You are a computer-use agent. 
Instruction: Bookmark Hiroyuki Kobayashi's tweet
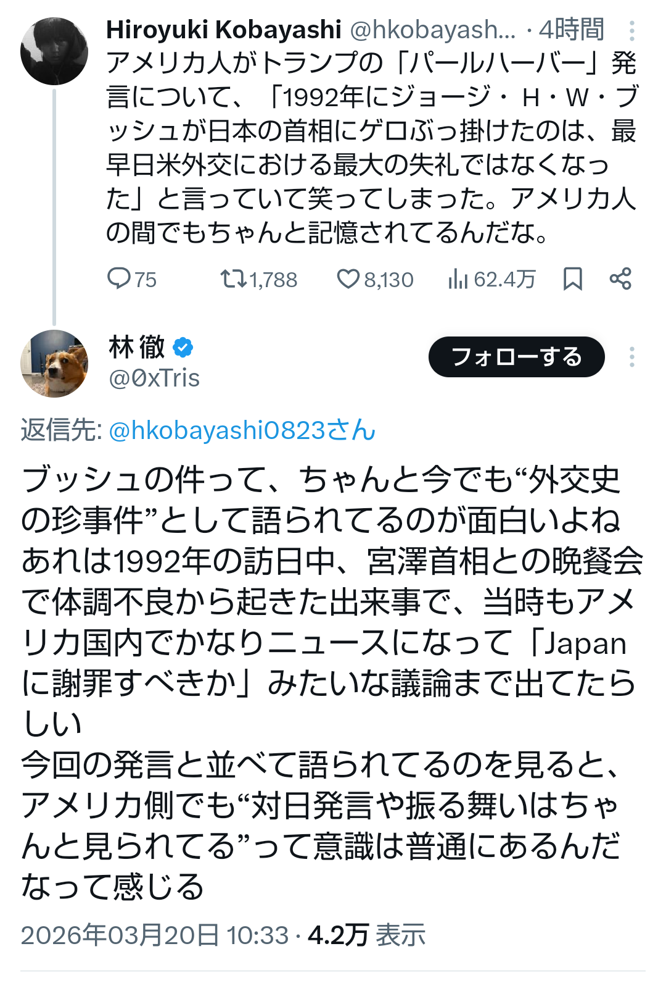click(573, 279)
